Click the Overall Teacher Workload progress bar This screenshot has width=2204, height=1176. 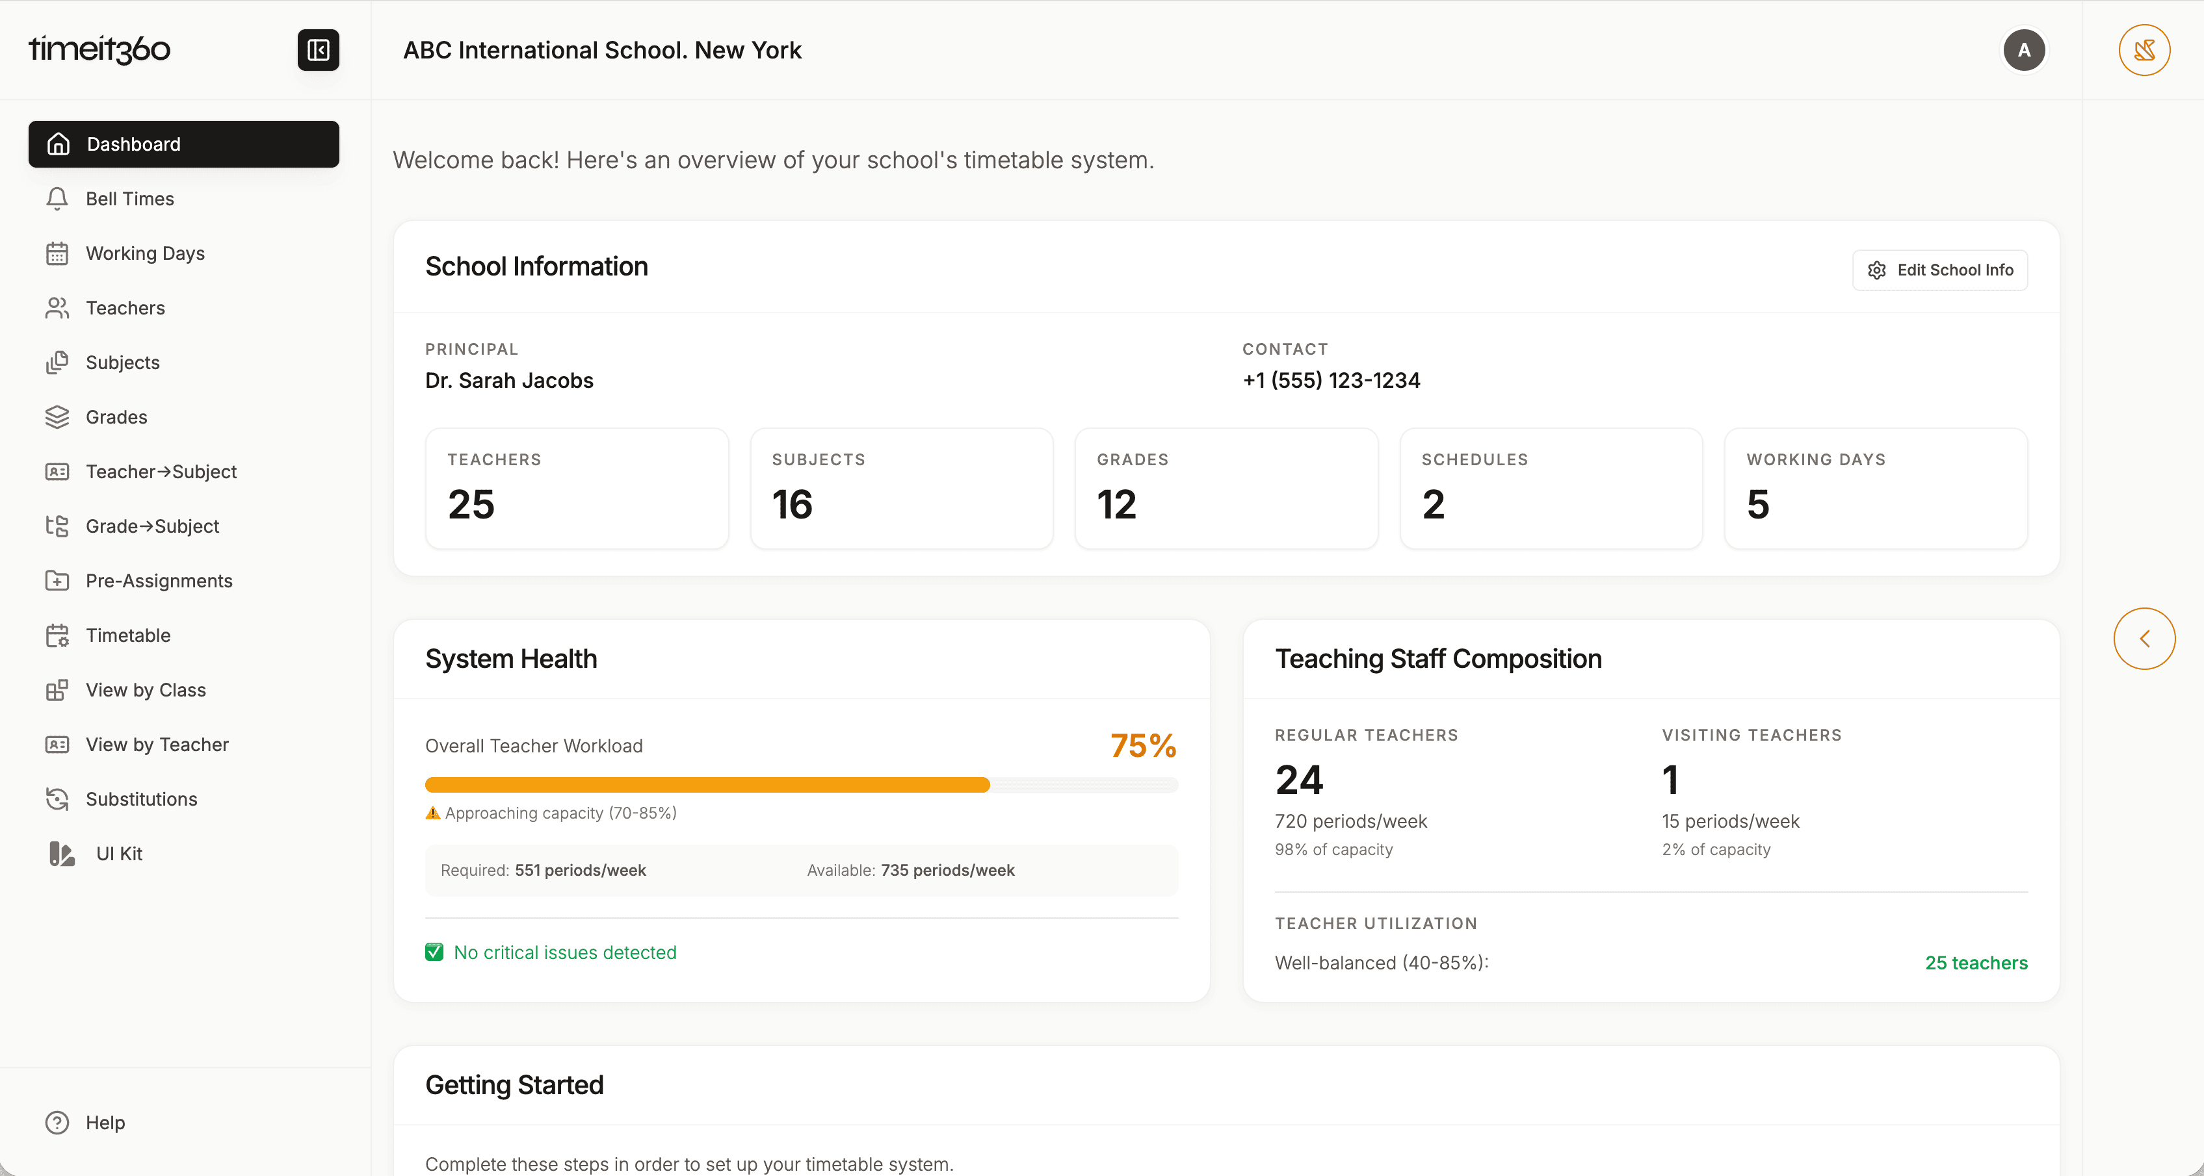tap(801, 784)
